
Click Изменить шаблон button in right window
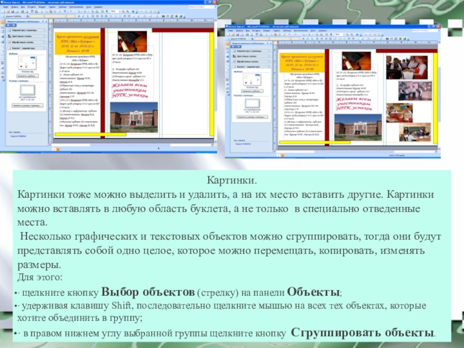(x=252, y=91)
